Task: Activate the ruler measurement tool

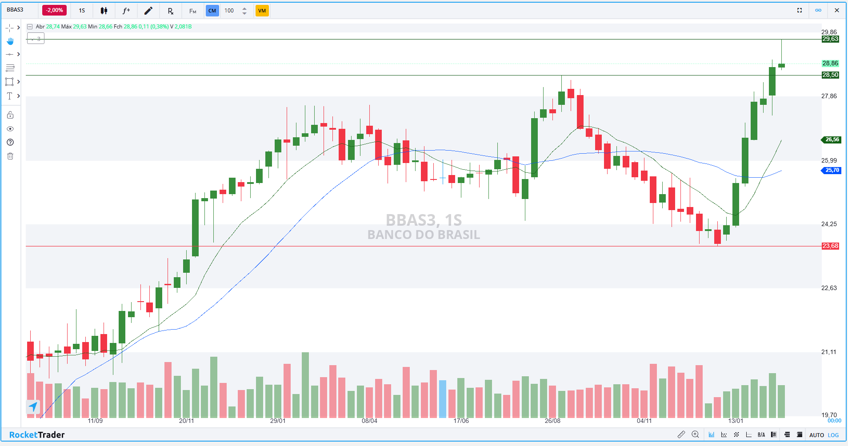Action: (x=681, y=434)
